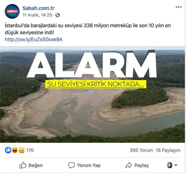Screen dimensions: 186x174
Task: View the 395 Yorum comments
Action: coord(141,150)
